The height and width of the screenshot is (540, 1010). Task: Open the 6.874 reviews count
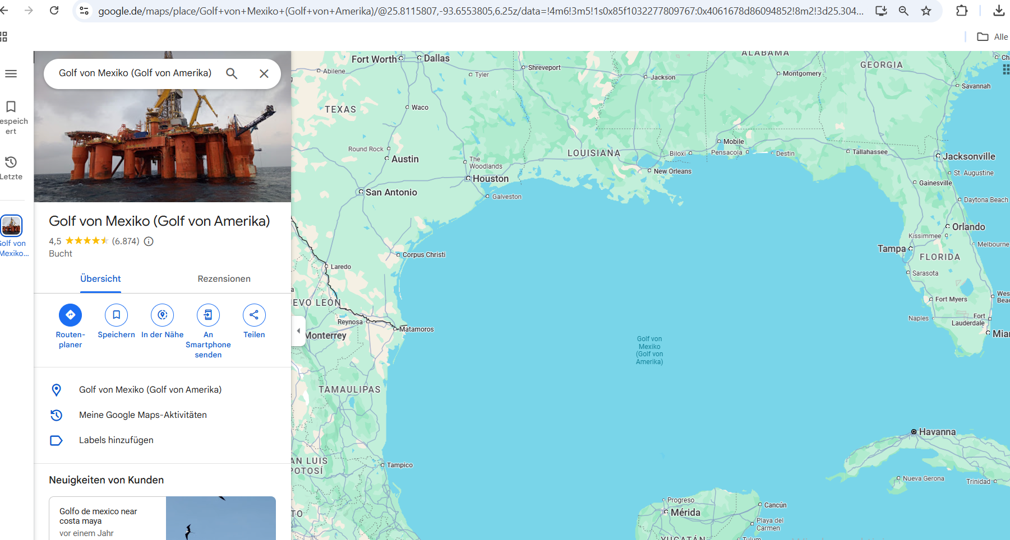(x=126, y=241)
